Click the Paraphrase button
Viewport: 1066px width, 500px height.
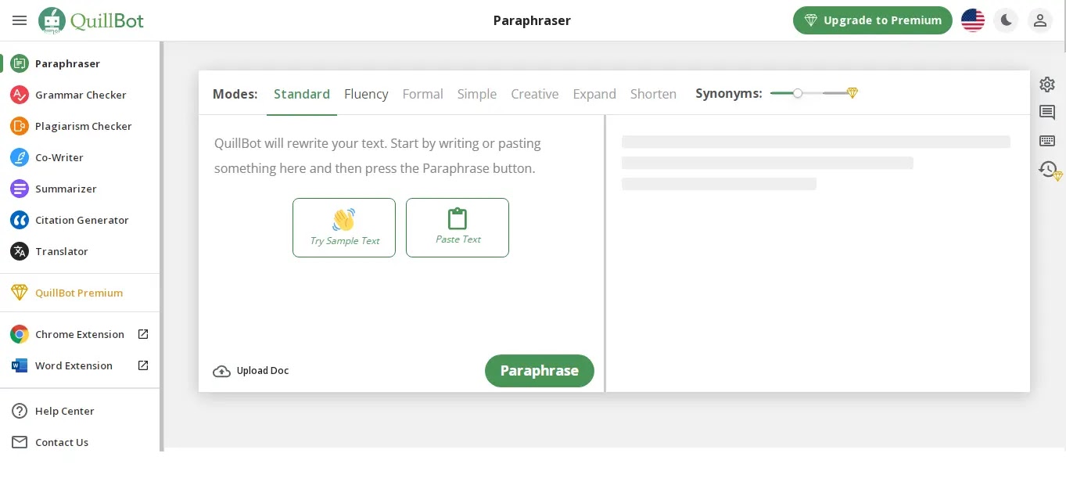(x=540, y=371)
